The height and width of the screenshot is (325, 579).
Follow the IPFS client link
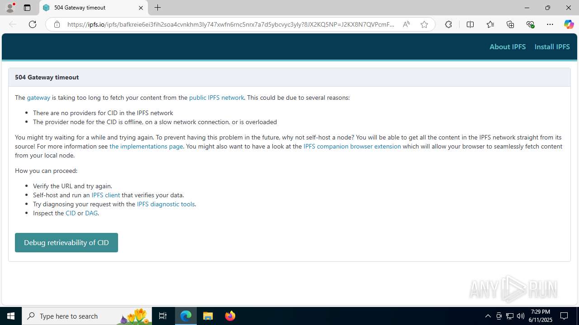pyautogui.click(x=105, y=195)
